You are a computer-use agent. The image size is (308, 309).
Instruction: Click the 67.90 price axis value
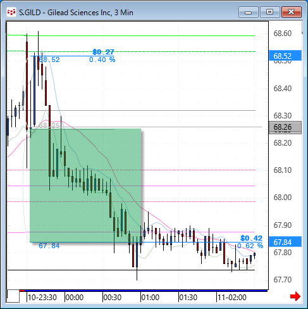[283, 225]
